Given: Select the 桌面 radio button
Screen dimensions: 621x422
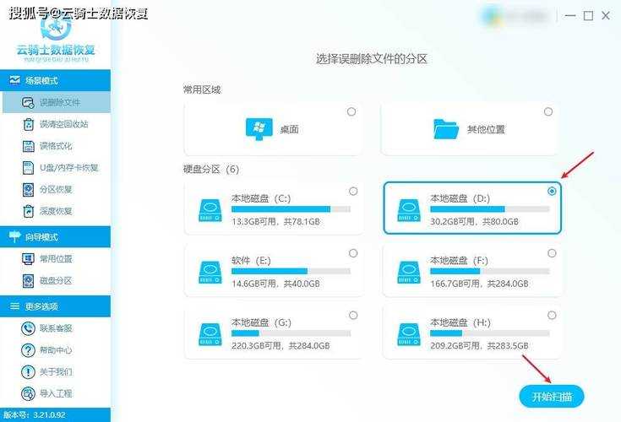Looking at the screenshot, I should click(x=351, y=111).
